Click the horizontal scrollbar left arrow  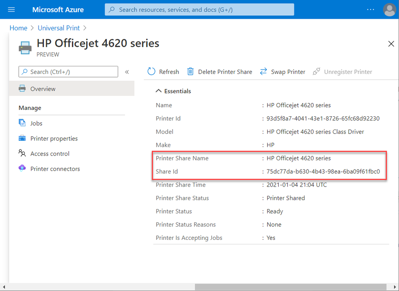point(4,287)
